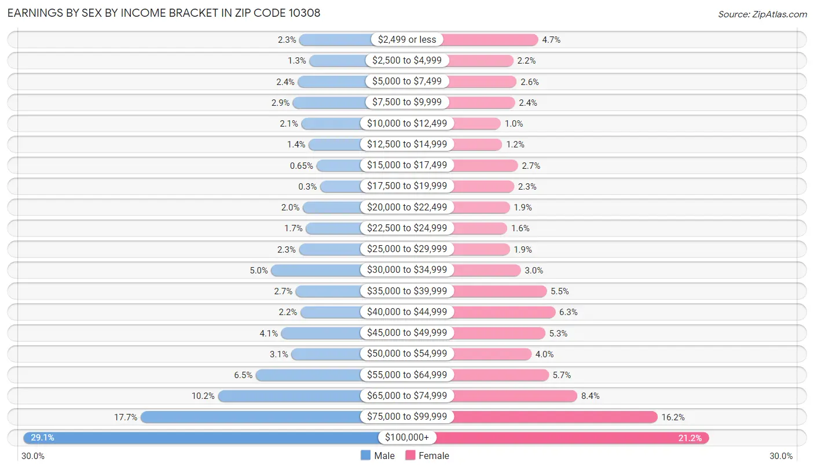Click the female 8.4% bar
Viewport: 814px width, 470px height.
point(515,396)
